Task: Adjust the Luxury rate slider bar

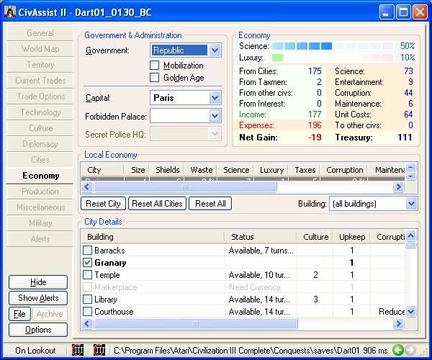Action: point(333,58)
